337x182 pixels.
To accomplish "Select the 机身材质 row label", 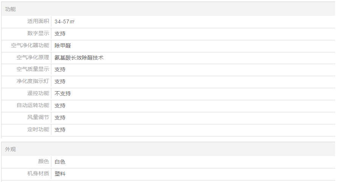I will tap(38, 174).
